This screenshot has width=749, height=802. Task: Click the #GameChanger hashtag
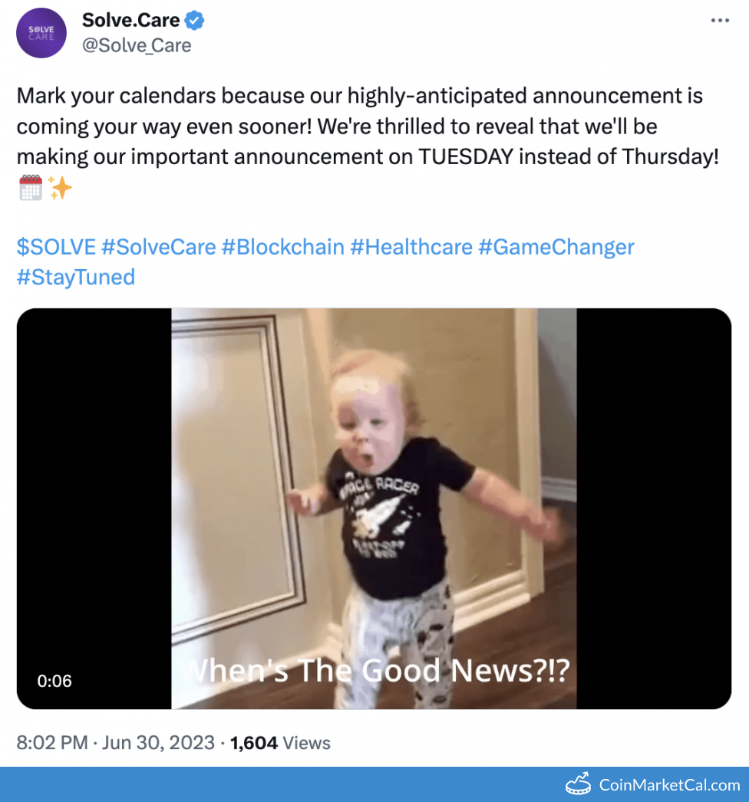556,247
